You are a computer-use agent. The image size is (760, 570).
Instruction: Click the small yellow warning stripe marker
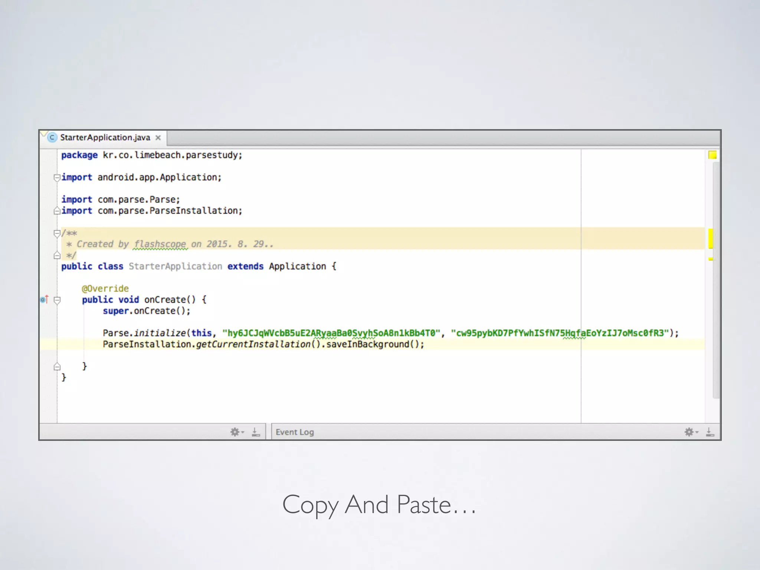pyautogui.click(x=711, y=259)
